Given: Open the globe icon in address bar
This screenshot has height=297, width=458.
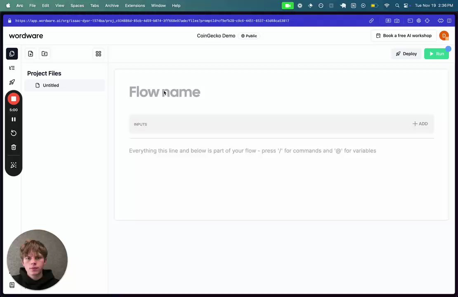Looking at the screenshot, I should click(418, 21).
